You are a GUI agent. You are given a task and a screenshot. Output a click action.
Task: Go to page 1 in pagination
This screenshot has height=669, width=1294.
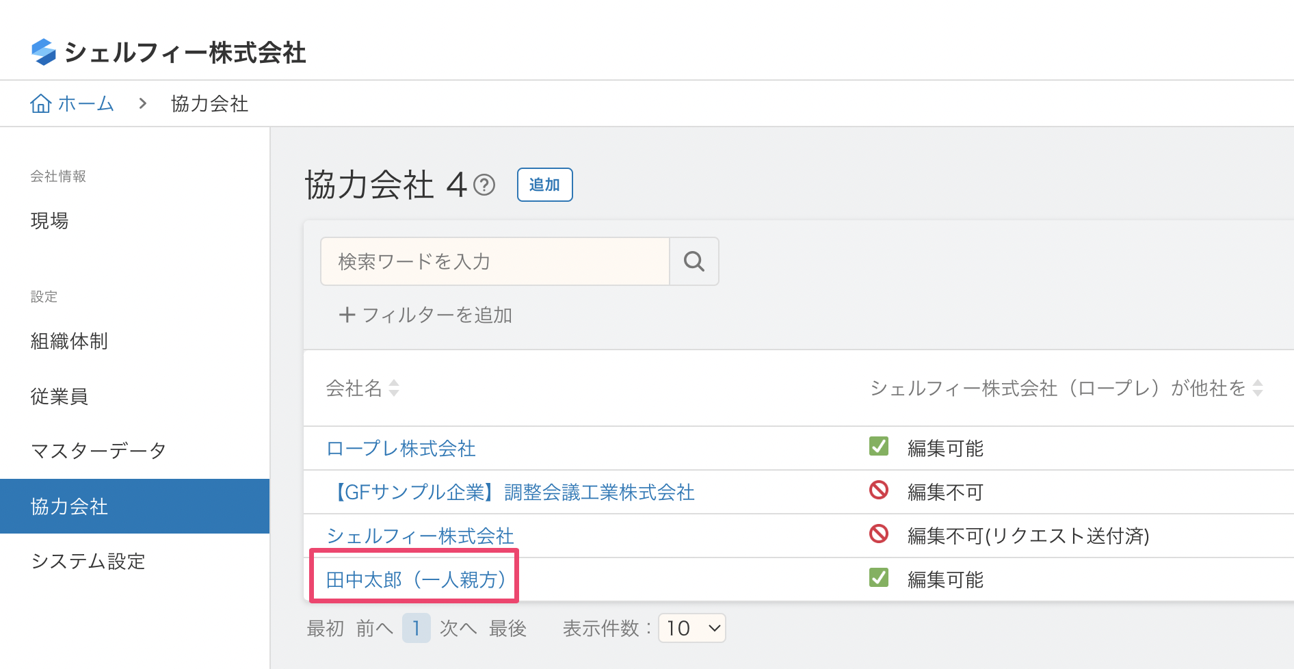click(416, 628)
